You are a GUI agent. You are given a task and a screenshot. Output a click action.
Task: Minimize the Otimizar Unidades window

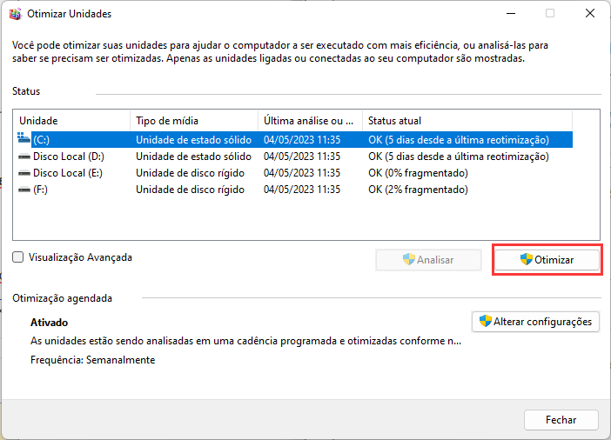(510, 14)
